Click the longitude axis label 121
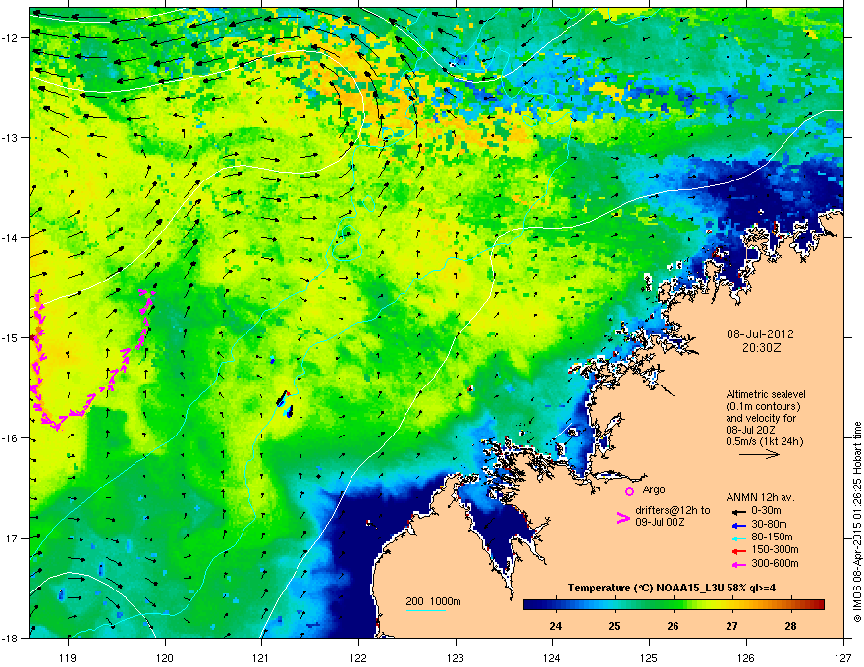Image resolution: width=864 pixels, height=667 pixels. [261, 657]
